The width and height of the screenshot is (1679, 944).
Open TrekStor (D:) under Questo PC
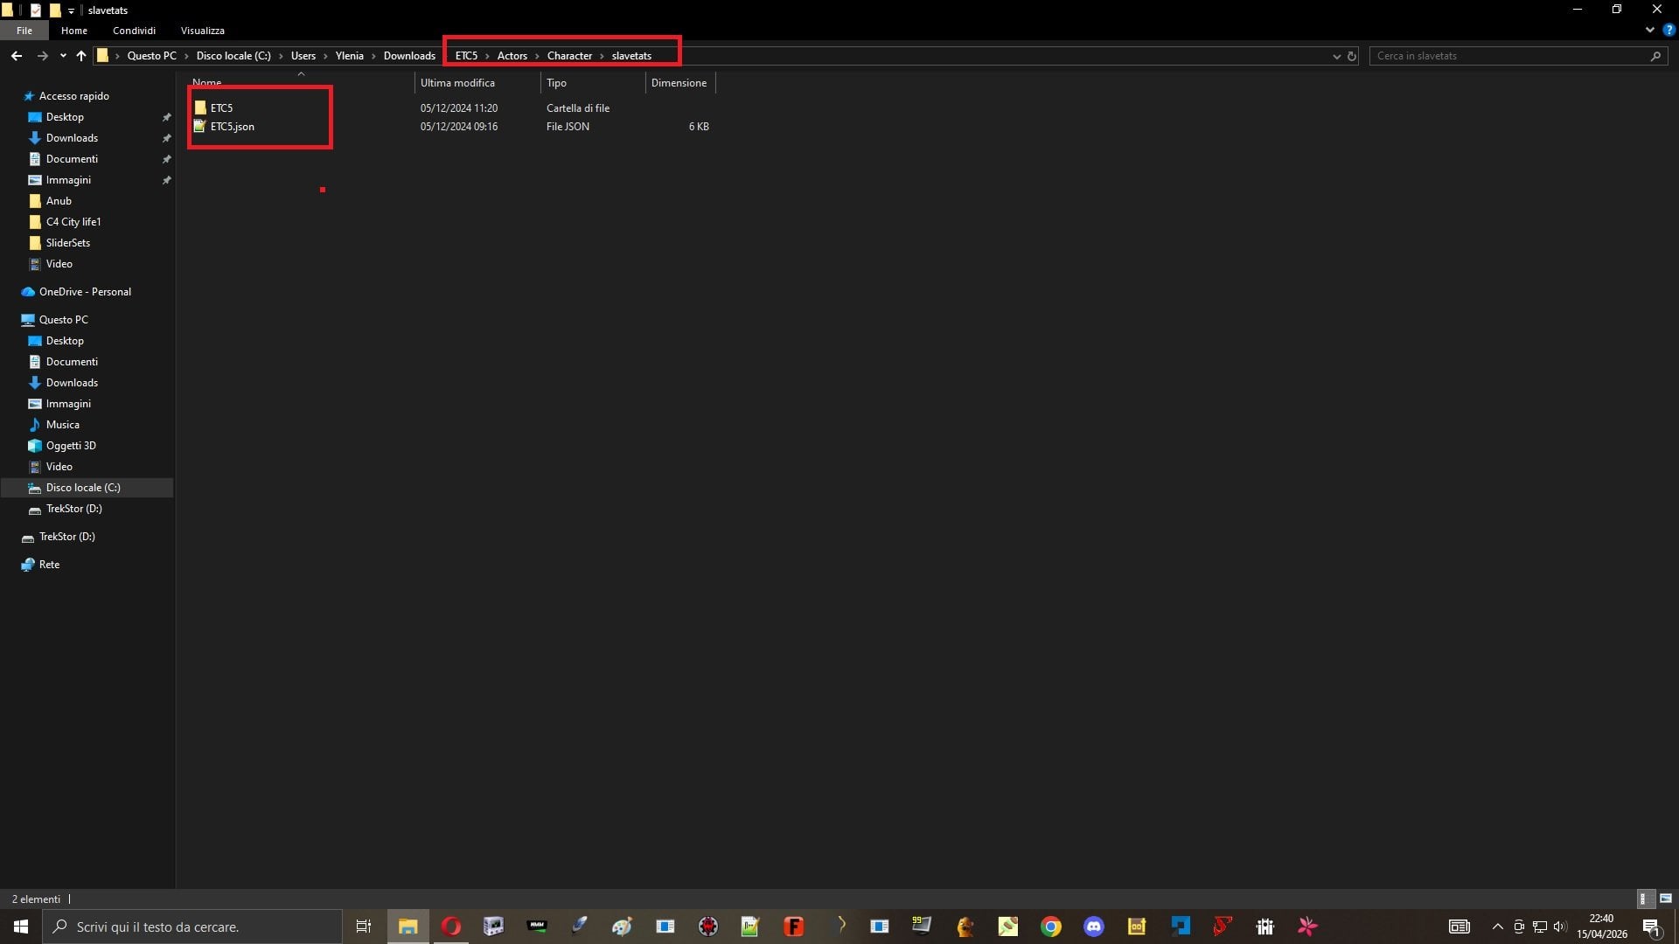73,509
